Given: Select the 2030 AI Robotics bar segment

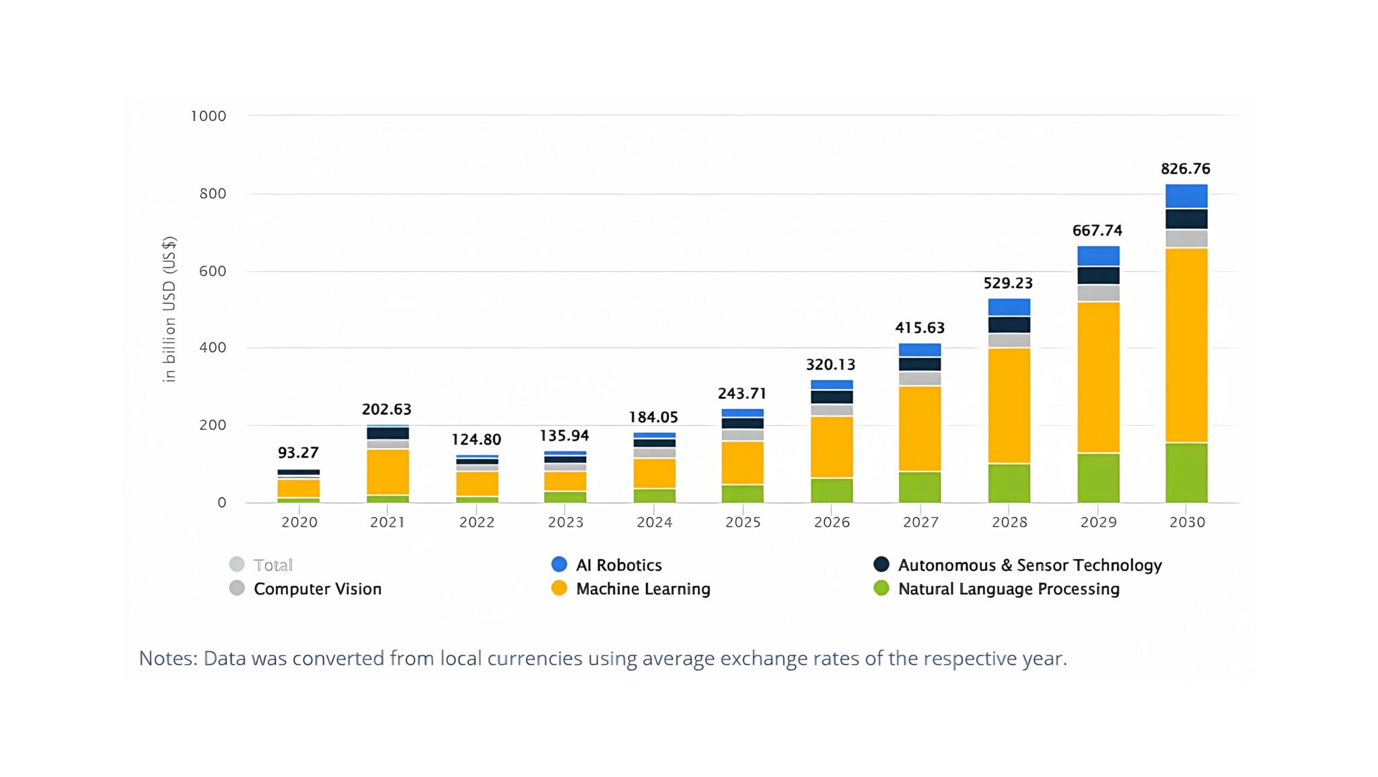Looking at the screenshot, I should coord(1186,196).
